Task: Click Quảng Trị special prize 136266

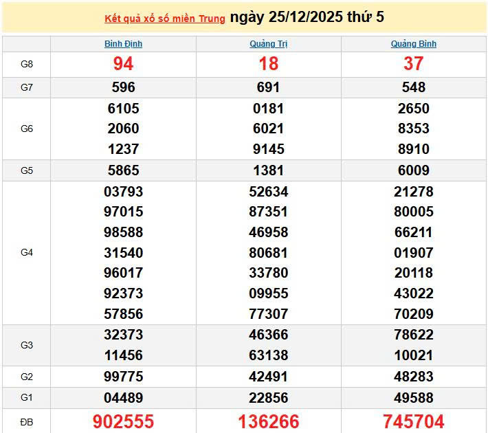Action: (x=268, y=421)
